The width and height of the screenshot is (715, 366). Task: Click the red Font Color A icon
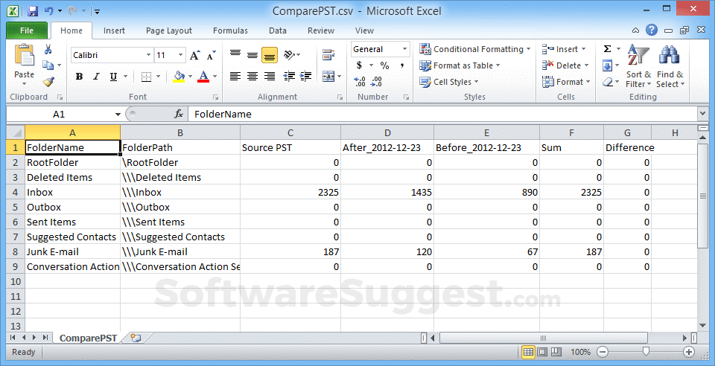click(203, 77)
